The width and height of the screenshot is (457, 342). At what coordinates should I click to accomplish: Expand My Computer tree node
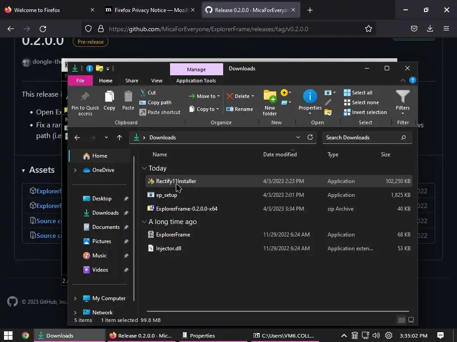[x=75, y=298]
